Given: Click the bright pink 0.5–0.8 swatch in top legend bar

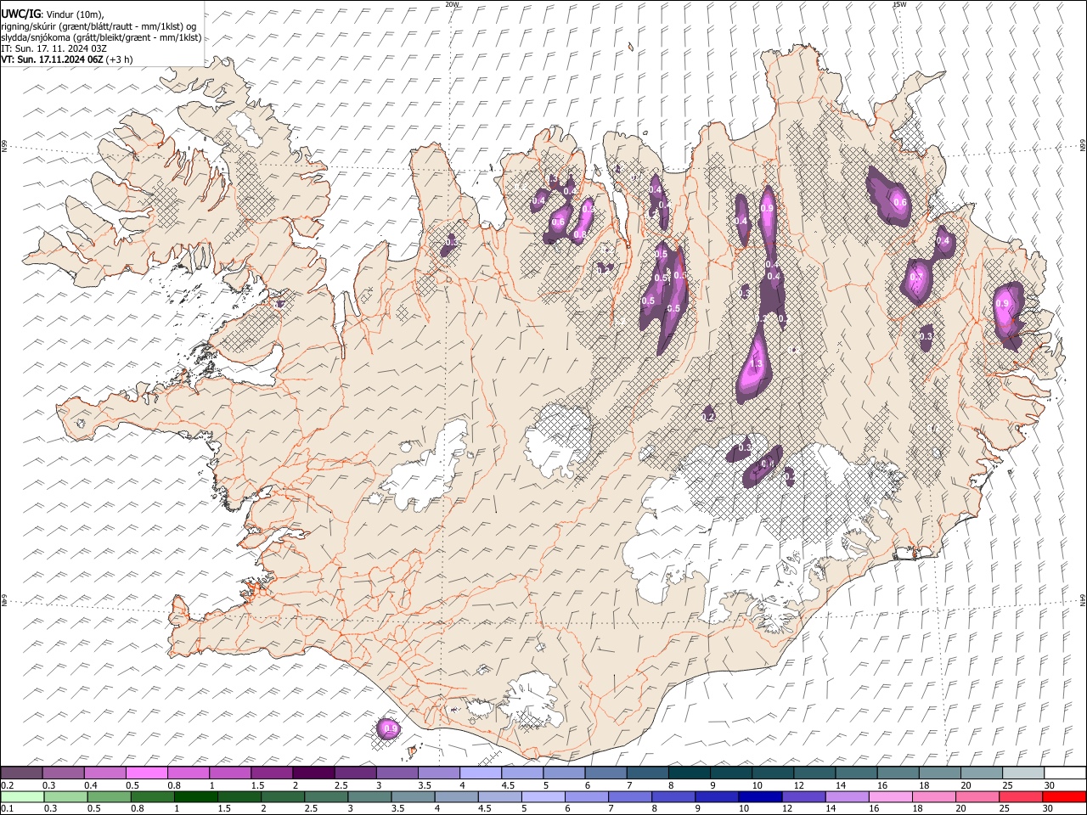Looking at the screenshot, I should (147, 773).
